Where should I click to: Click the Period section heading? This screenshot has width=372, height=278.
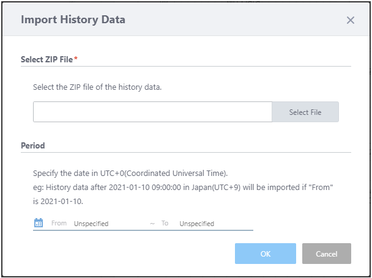coord(32,146)
